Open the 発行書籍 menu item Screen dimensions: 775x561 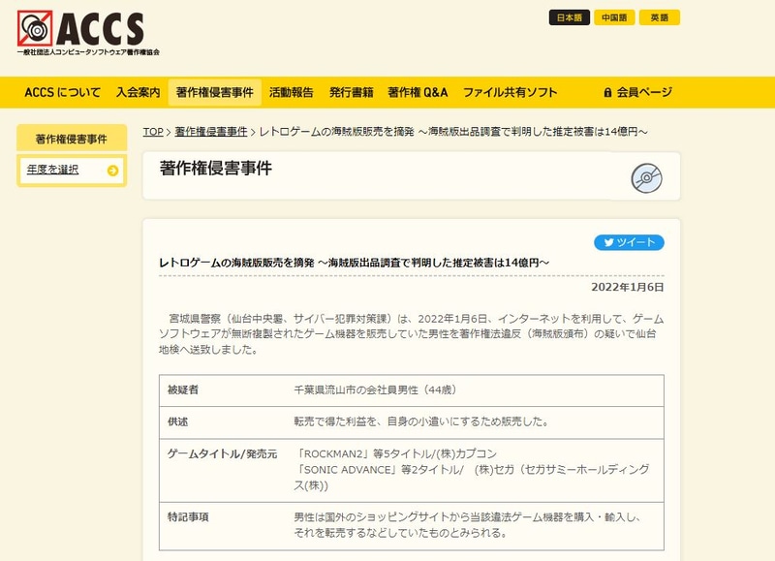[352, 92]
